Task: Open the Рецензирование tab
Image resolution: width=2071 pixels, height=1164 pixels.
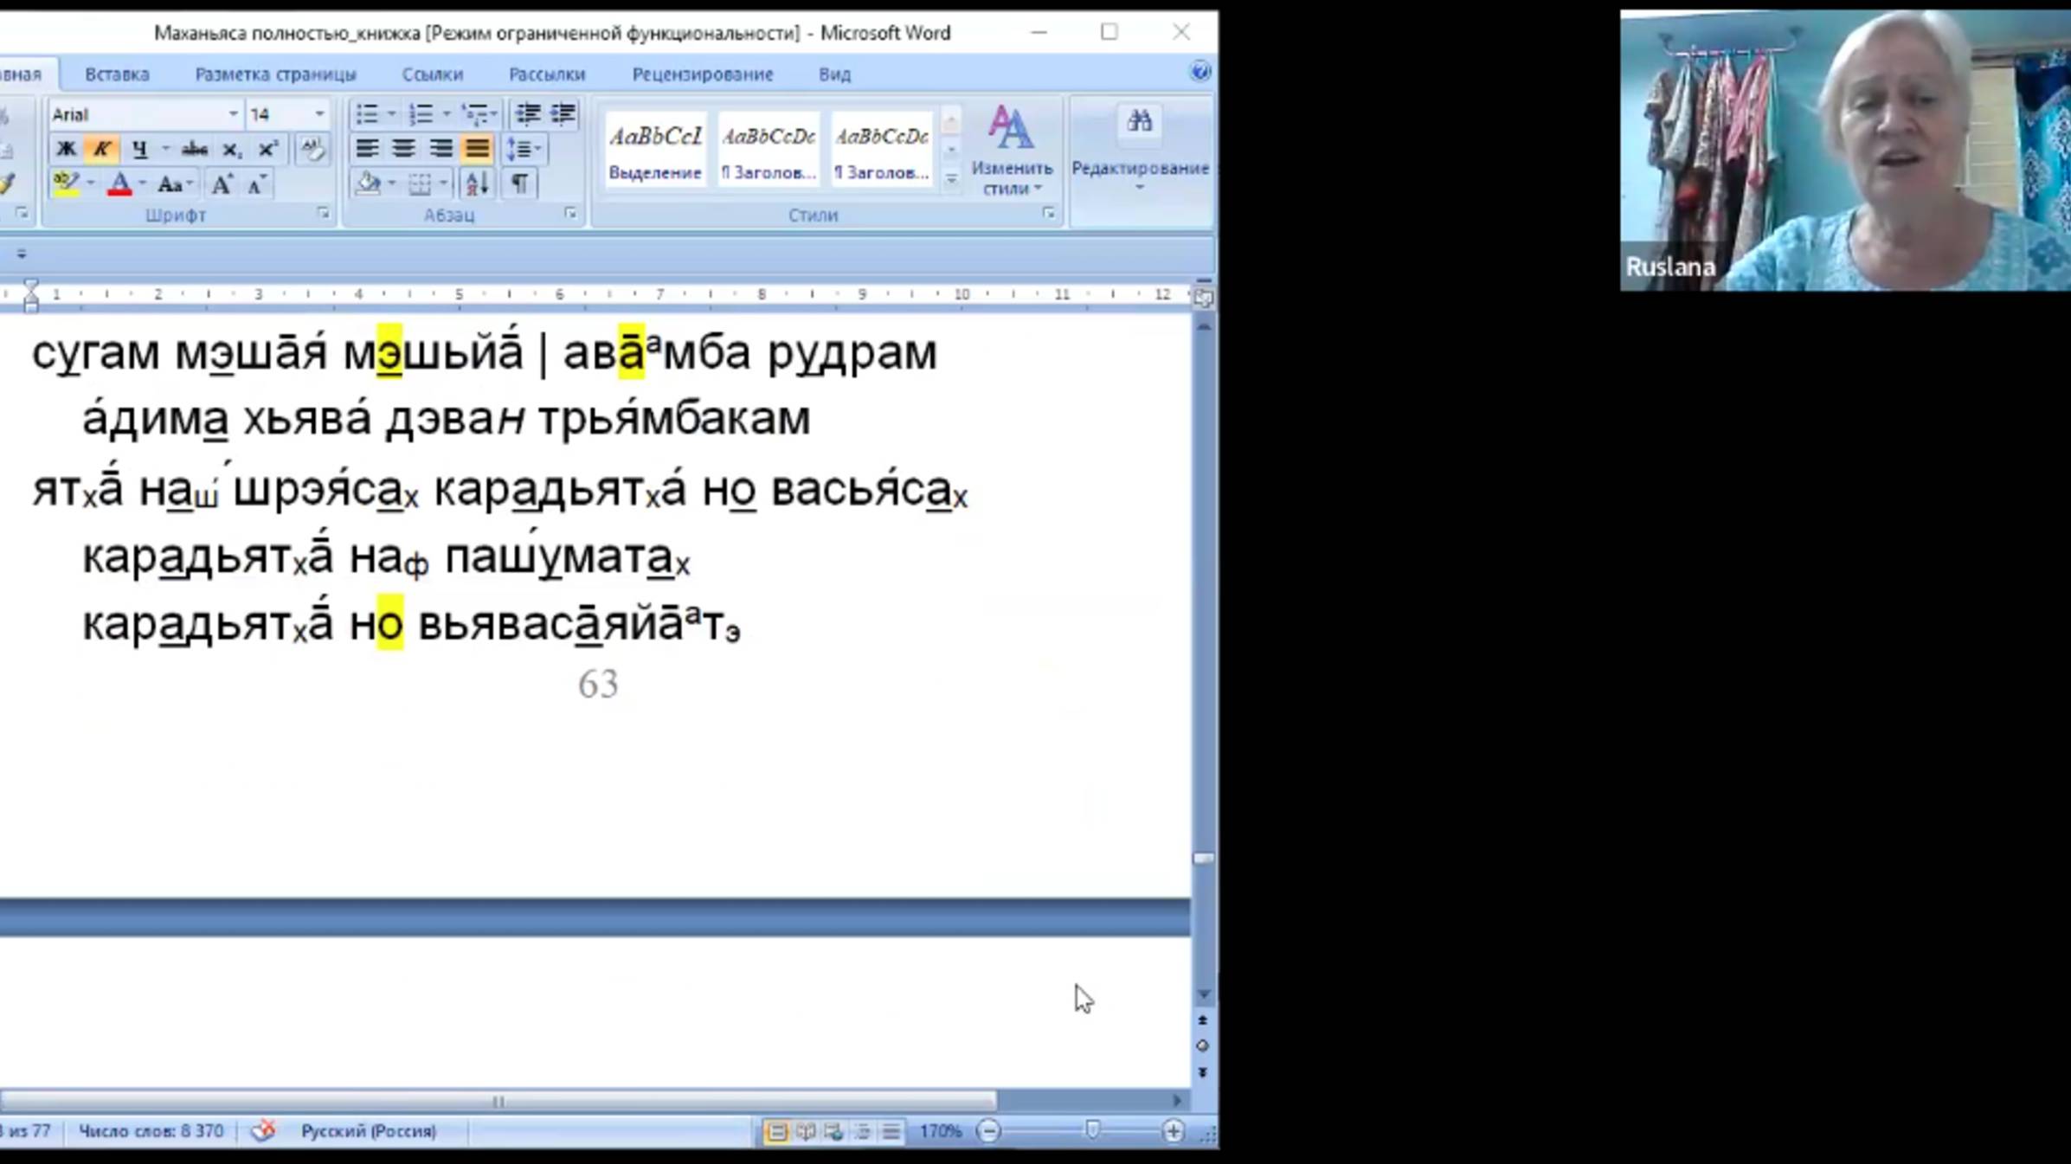Action: [x=702, y=74]
